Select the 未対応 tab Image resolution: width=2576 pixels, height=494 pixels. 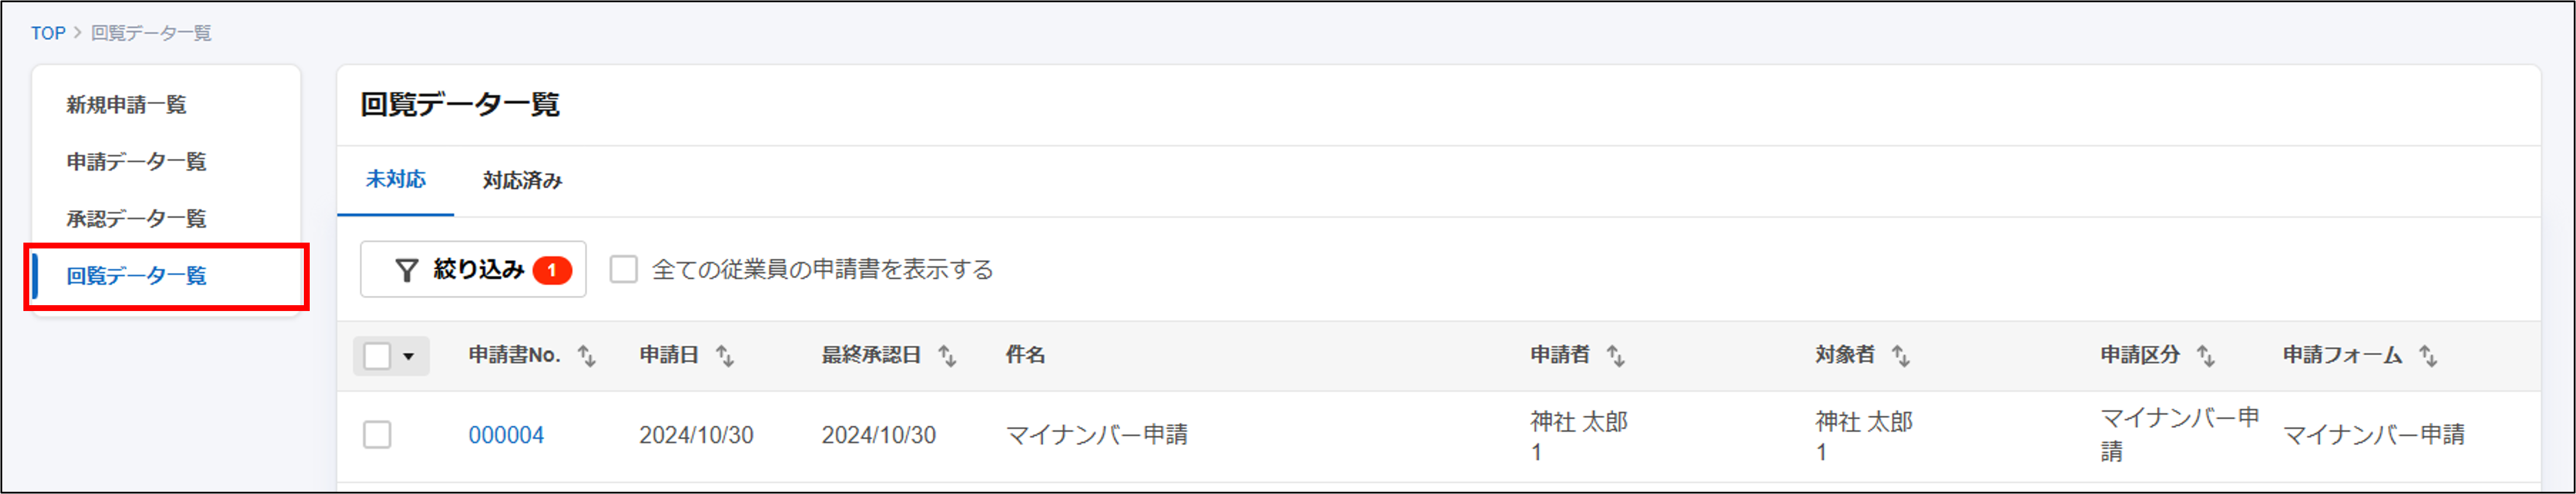395,180
